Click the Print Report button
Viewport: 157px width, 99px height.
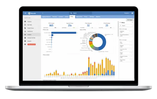130,20
